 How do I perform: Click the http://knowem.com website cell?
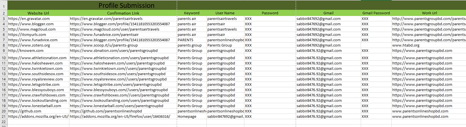coord(26,51)
